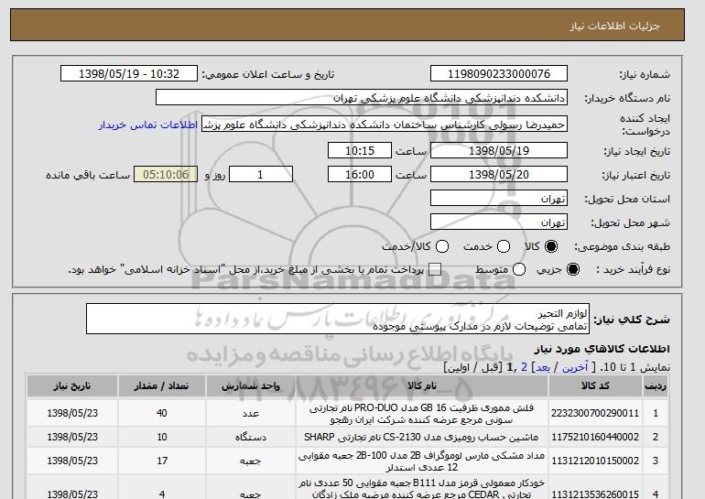Click the announcement date field 1398/05/19 - 10:32
The height and width of the screenshot is (499, 705).
tap(129, 74)
